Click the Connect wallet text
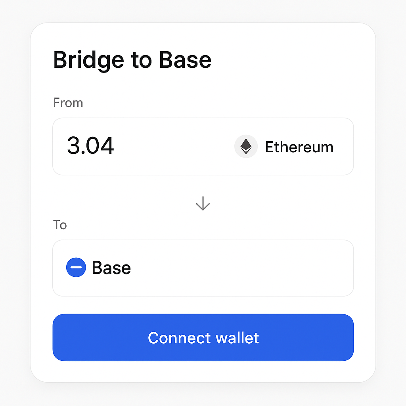Viewport: 406px width, 406px height. [203, 338]
